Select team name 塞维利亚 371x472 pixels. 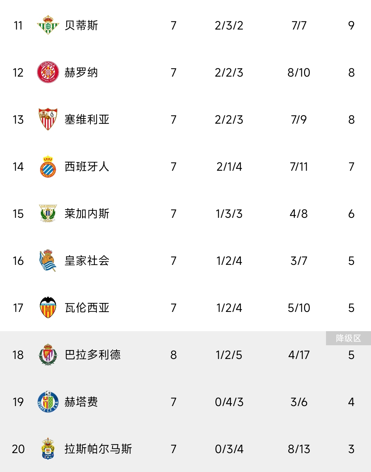coord(87,120)
